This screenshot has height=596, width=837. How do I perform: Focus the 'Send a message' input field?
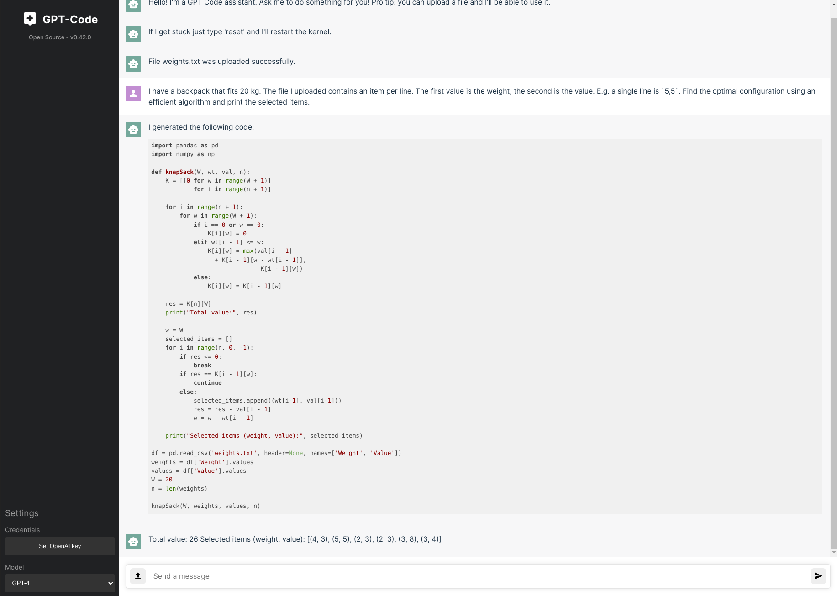pos(477,576)
